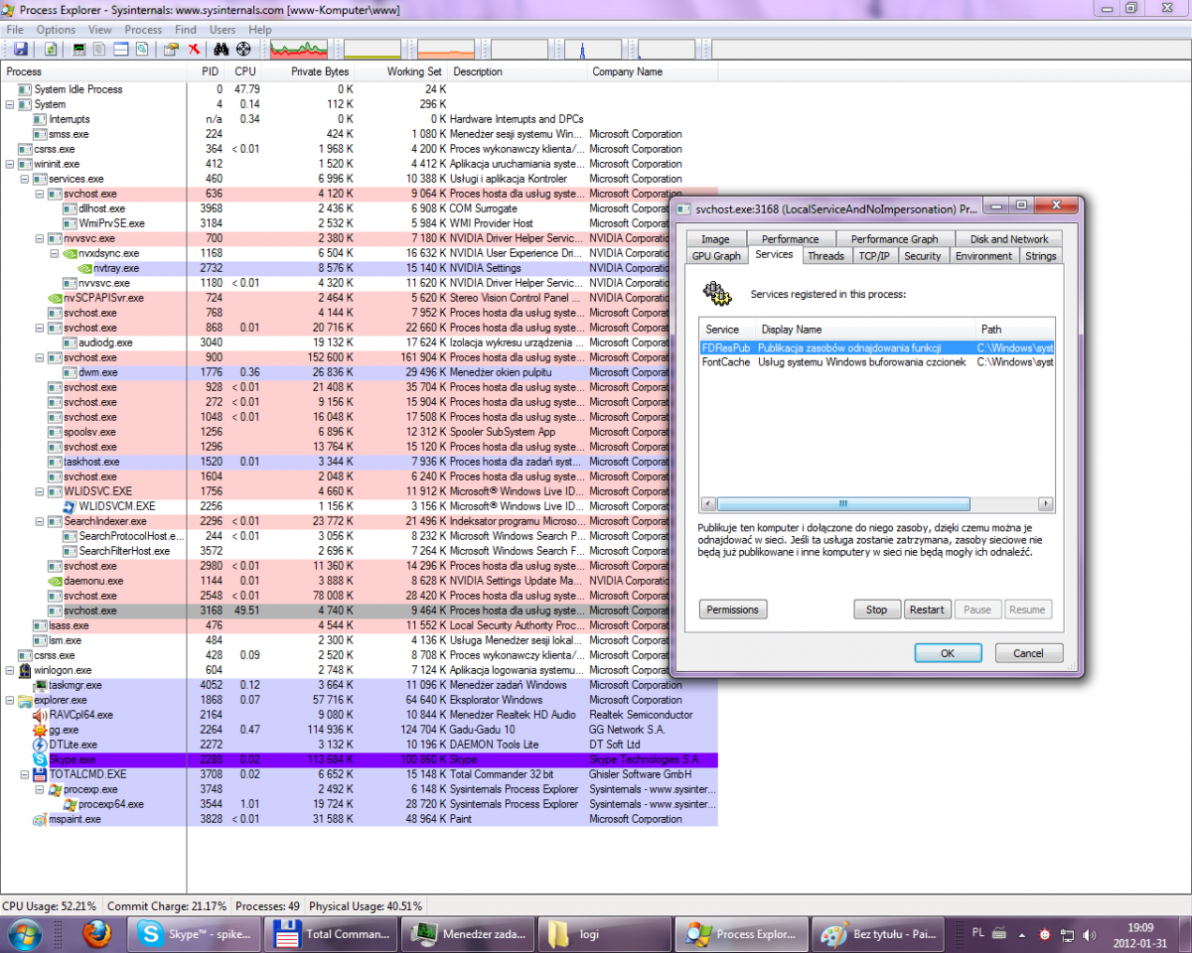Launch Firefox from the taskbar
This screenshot has width=1192, height=953.
[x=96, y=934]
